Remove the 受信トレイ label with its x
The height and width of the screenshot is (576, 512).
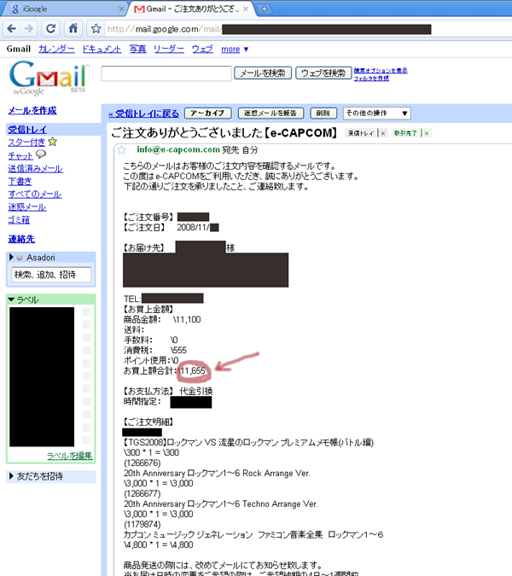click(382, 133)
